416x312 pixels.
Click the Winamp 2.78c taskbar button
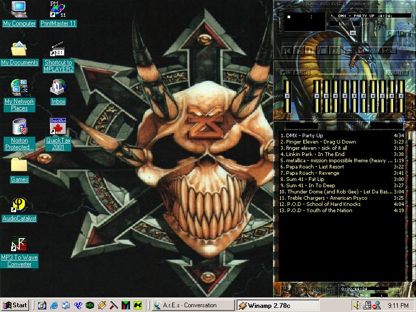tap(278, 305)
